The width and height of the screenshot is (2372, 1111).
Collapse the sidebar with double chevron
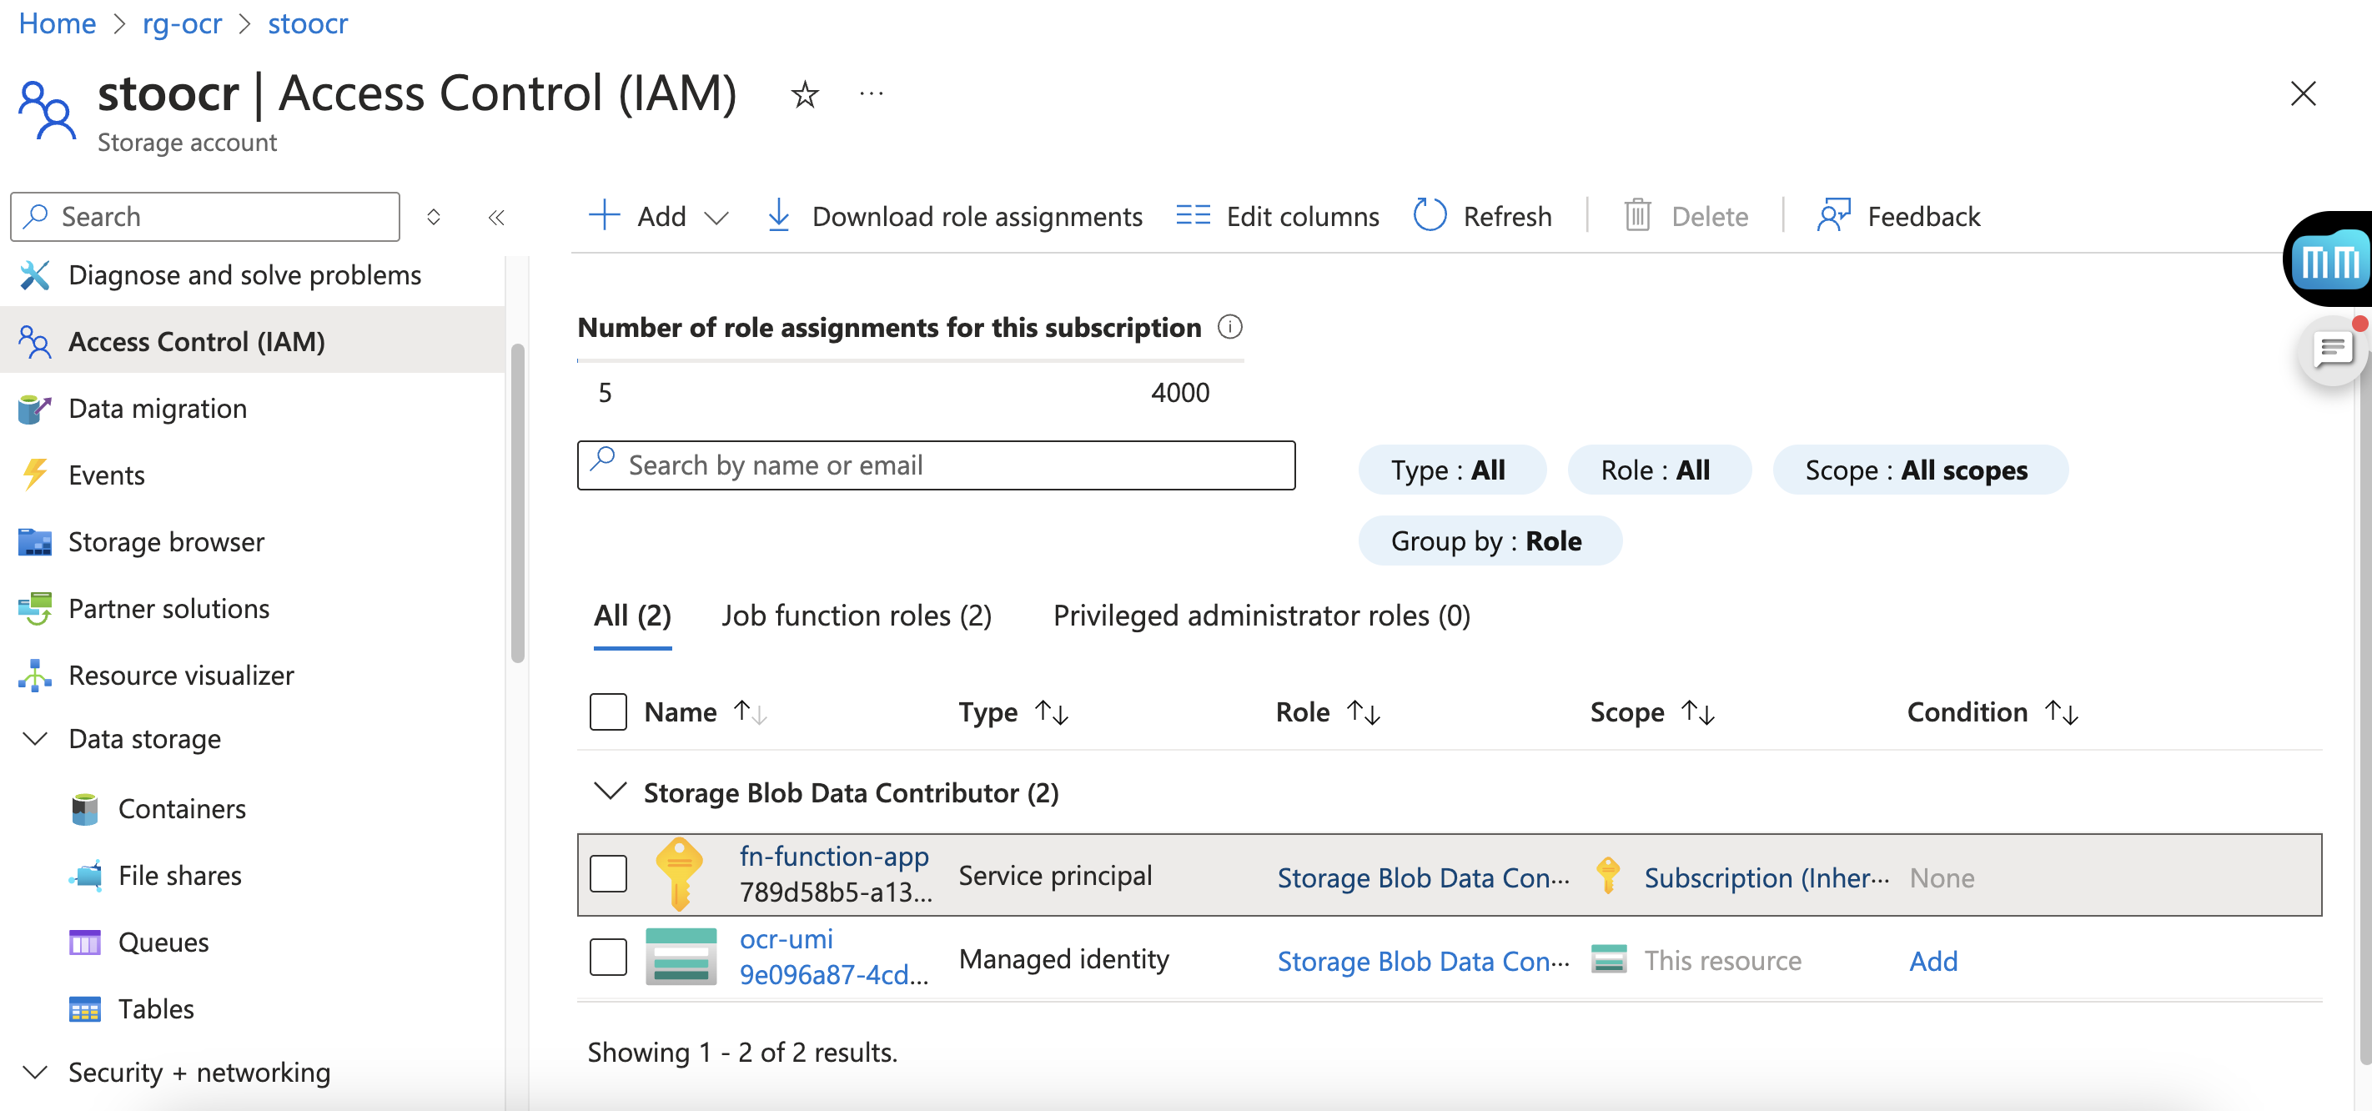[x=496, y=218]
